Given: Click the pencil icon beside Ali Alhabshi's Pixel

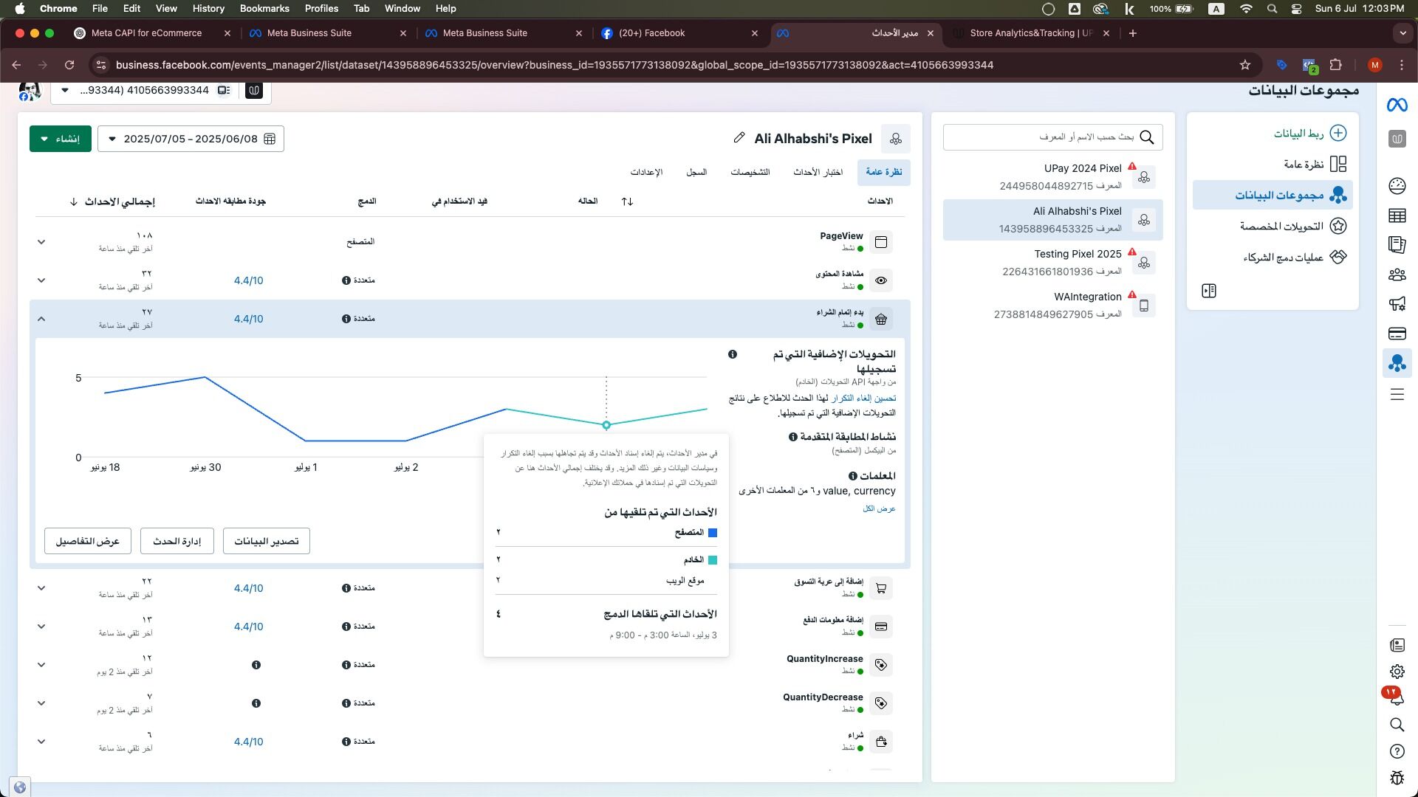Looking at the screenshot, I should [x=739, y=138].
